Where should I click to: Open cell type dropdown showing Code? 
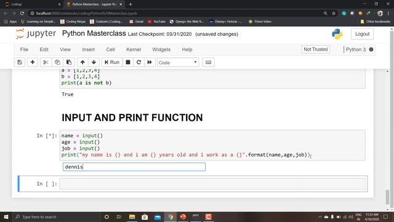(178, 62)
